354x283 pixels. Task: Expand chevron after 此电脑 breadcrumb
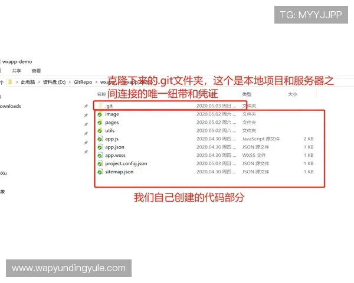pyautogui.click(x=39, y=82)
